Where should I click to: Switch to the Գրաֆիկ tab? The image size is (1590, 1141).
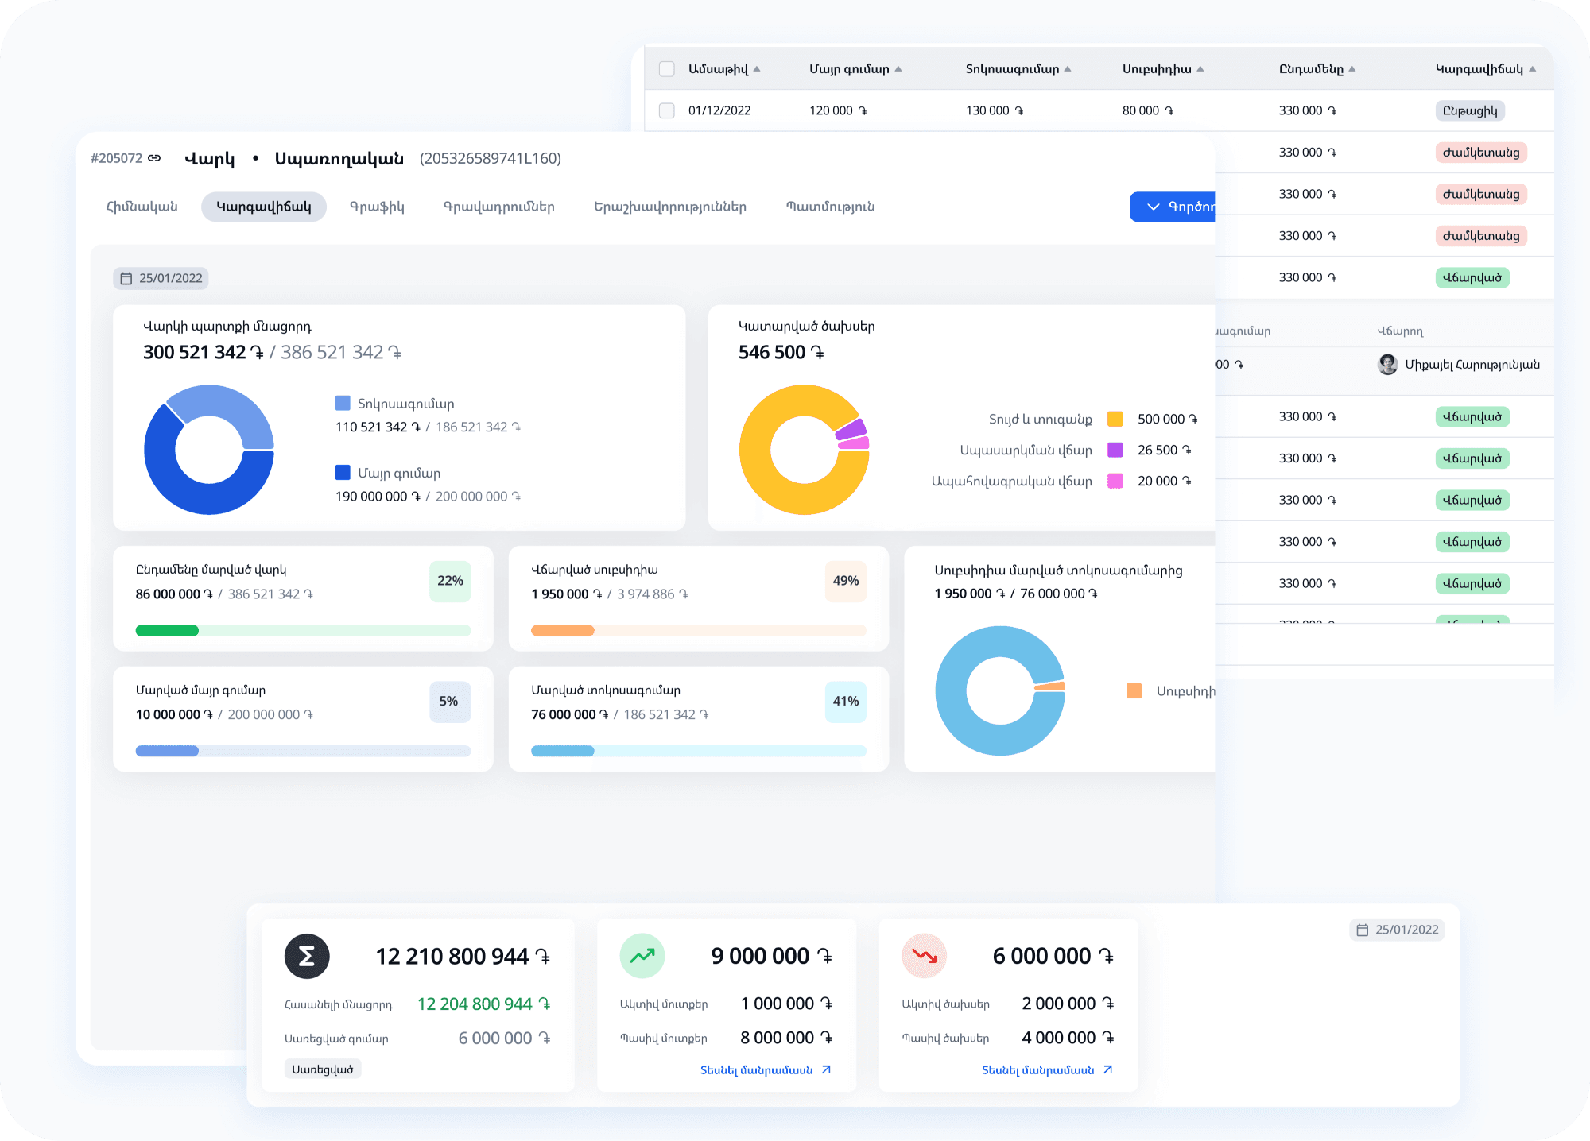coord(377,207)
